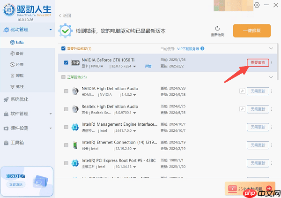Open version dropdown 10.1.34.13
Image resolution: width=281 pixels, height=198 pixels.
(134, 167)
